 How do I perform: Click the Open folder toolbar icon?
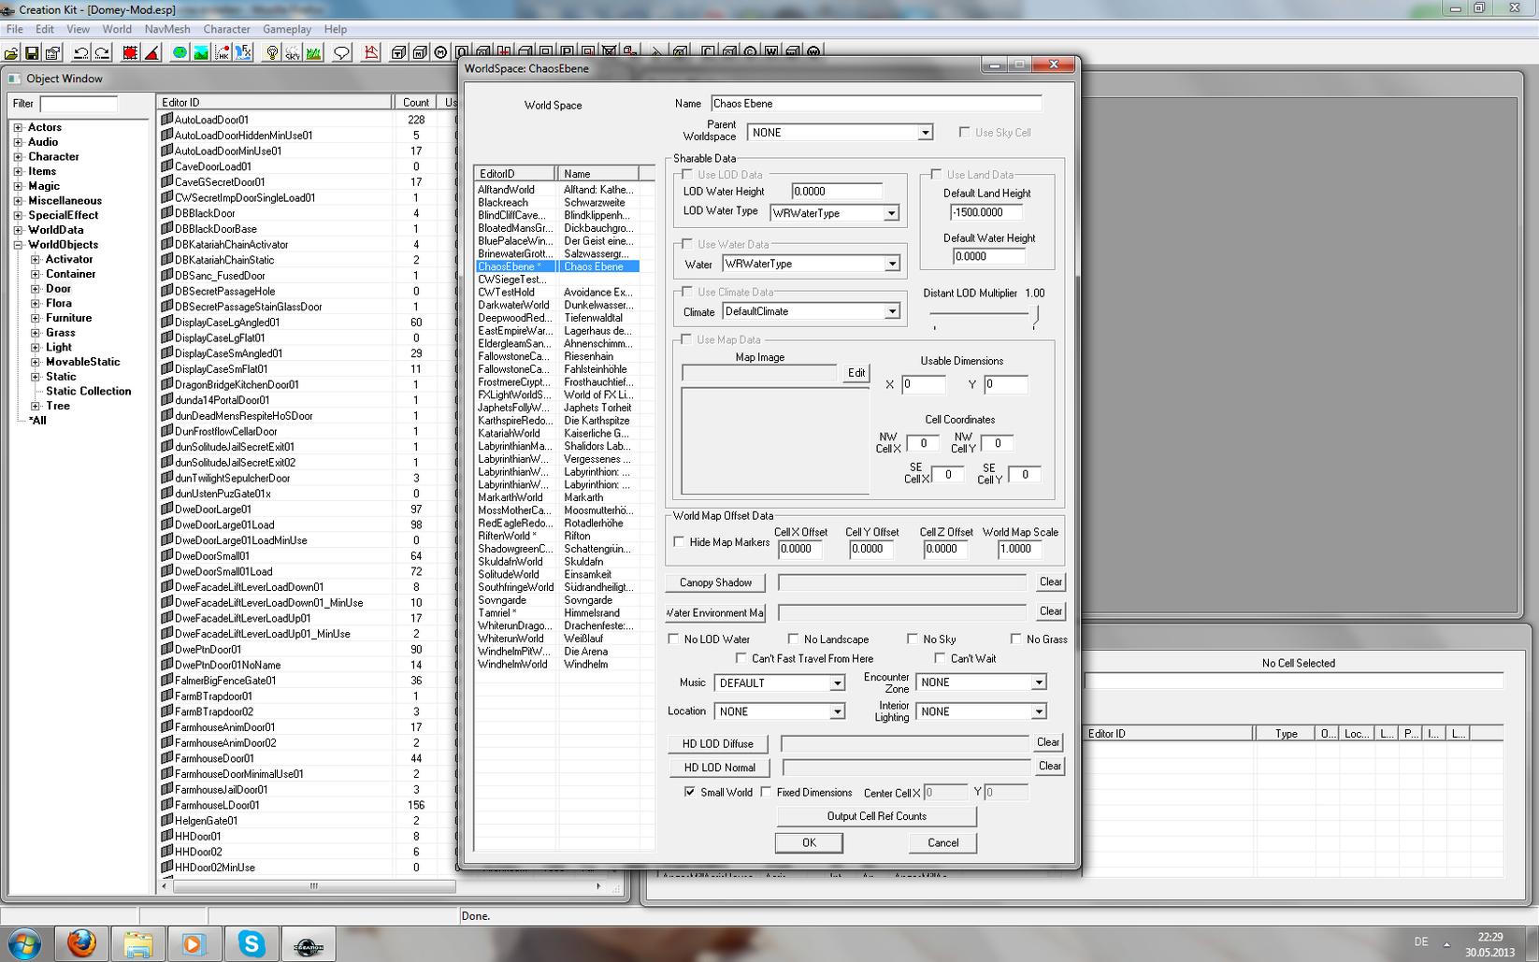[11, 53]
